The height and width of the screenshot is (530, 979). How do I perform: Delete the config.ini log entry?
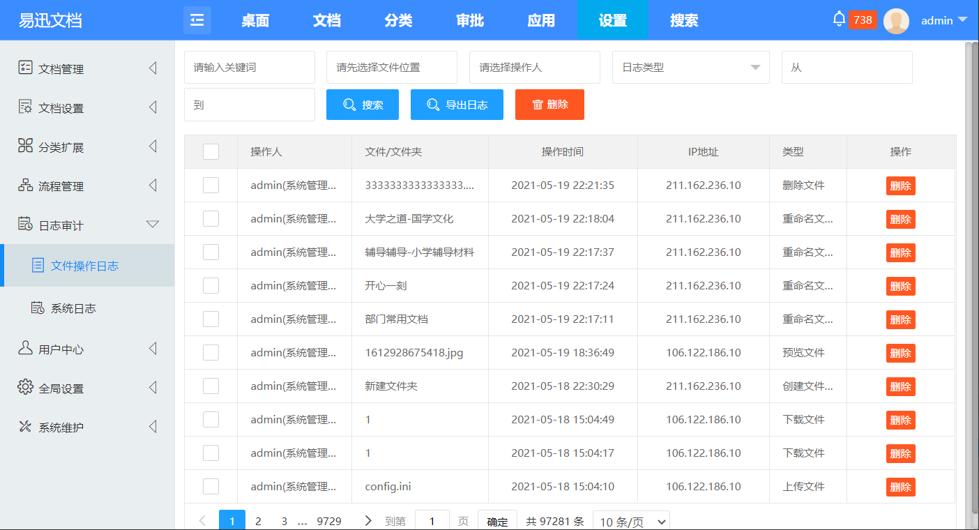point(900,487)
